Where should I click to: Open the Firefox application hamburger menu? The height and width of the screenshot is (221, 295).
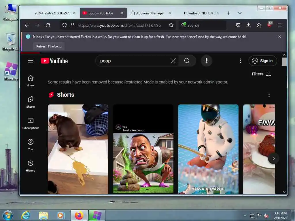pyautogui.click(x=280, y=25)
